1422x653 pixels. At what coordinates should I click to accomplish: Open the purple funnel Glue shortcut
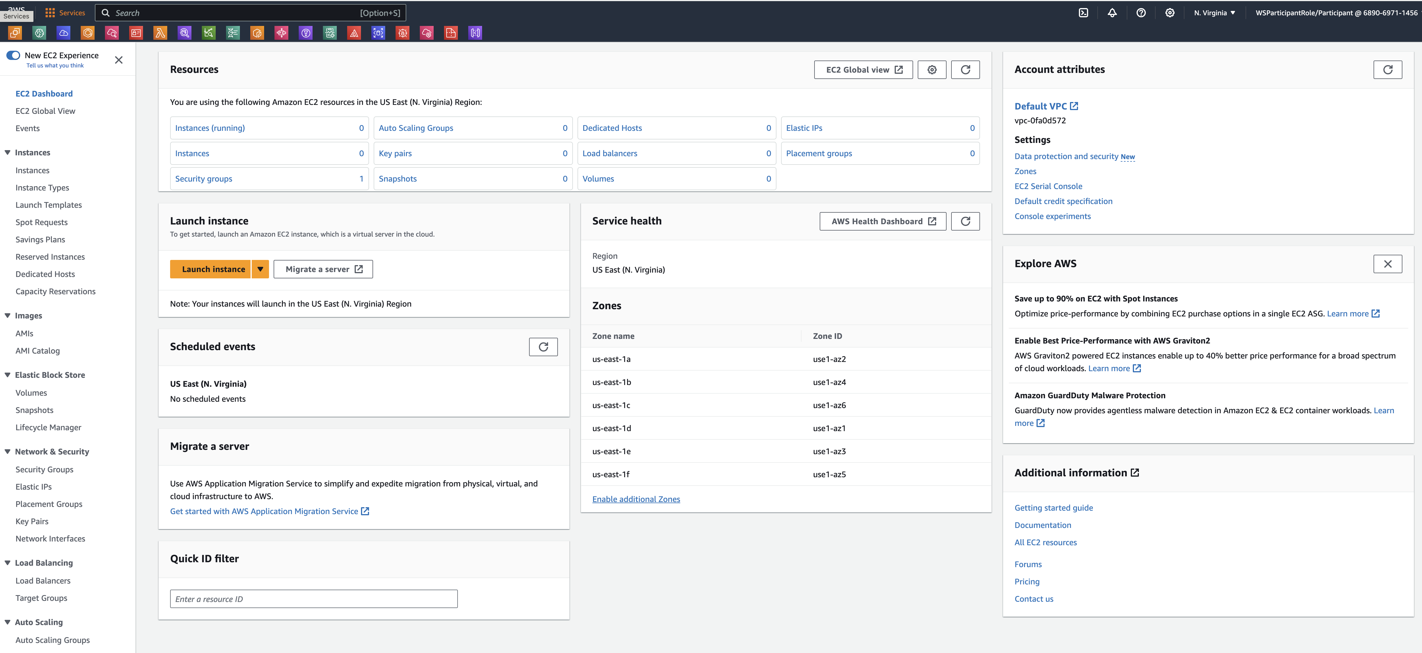point(306,33)
